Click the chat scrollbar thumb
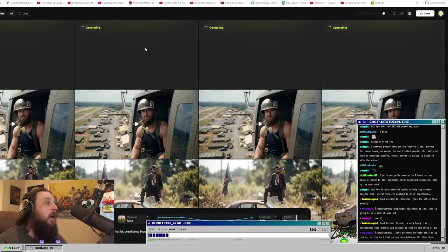448x252 pixels. (x=443, y=232)
